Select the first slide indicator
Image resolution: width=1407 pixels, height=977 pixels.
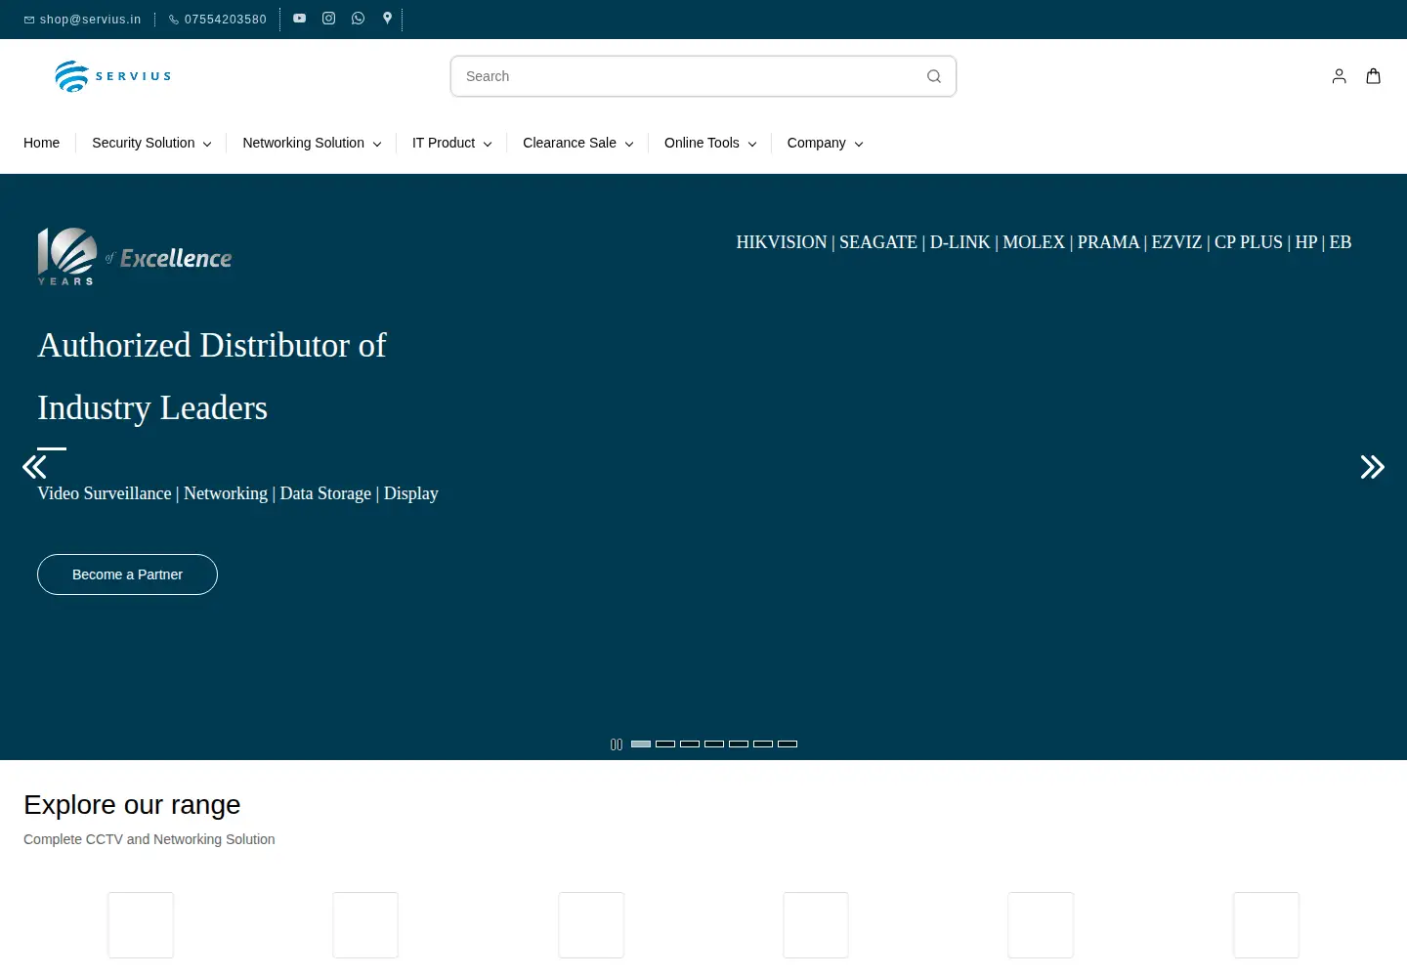pyautogui.click(x=641, y=744)
